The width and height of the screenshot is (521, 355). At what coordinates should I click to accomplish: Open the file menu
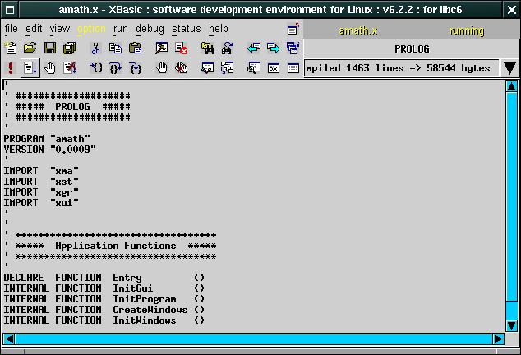point(11,29)
